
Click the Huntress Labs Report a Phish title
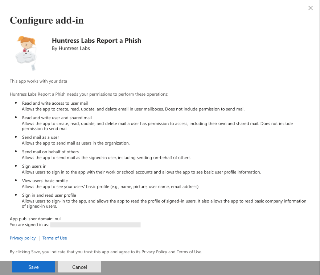click(97, 41)
